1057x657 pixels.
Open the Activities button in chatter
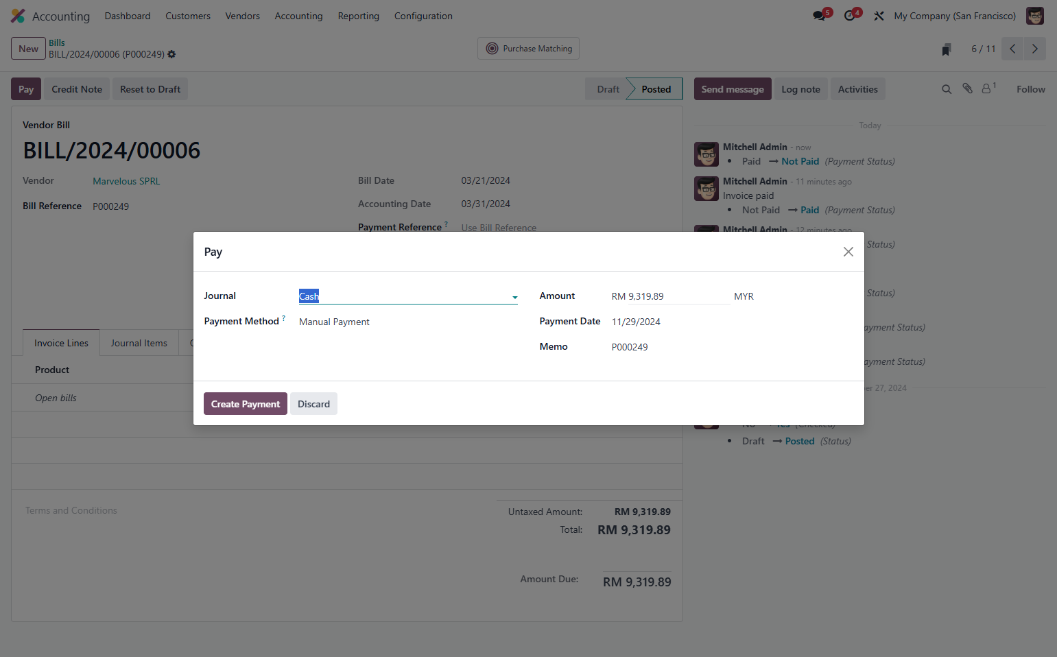[x=858, y=89]
